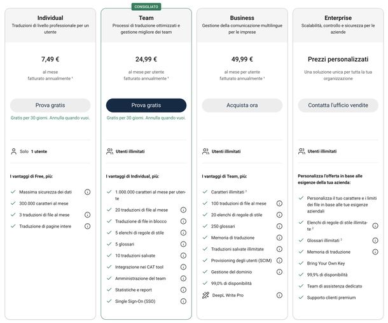Click the Enterprise plan heading
The height and width of the screenshot is (323, 388).
pos(338,18)
